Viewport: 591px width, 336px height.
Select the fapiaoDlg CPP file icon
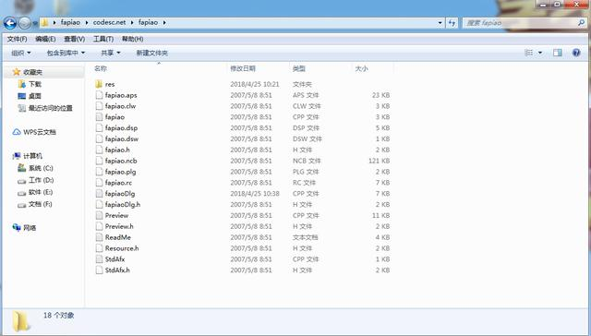99,193
